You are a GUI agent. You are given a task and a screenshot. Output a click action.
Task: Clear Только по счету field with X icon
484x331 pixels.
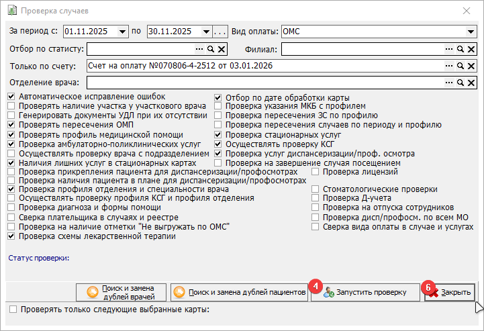(471, 66)
